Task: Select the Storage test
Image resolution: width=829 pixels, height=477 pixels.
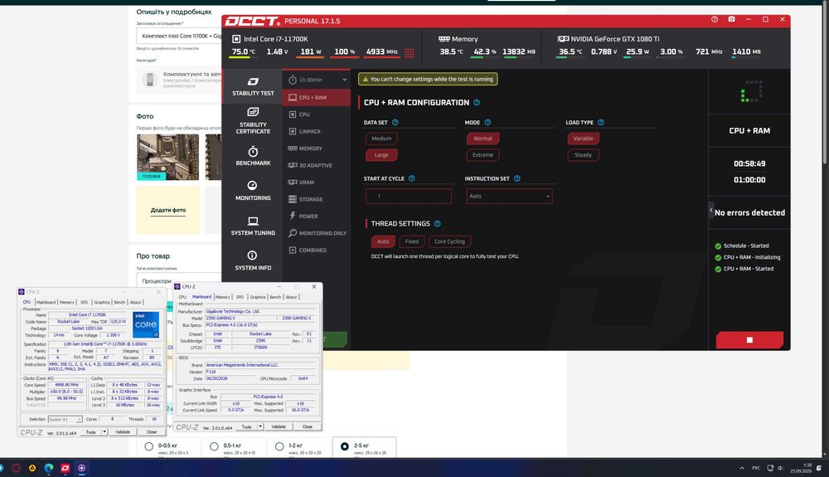Action: coord(316,199)
